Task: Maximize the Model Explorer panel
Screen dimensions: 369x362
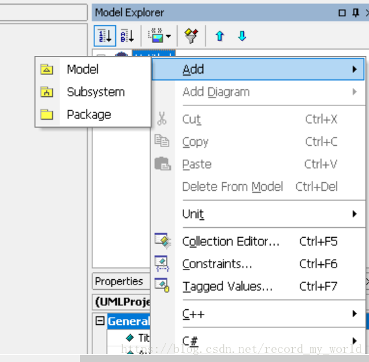Action: tap(342, 13)
